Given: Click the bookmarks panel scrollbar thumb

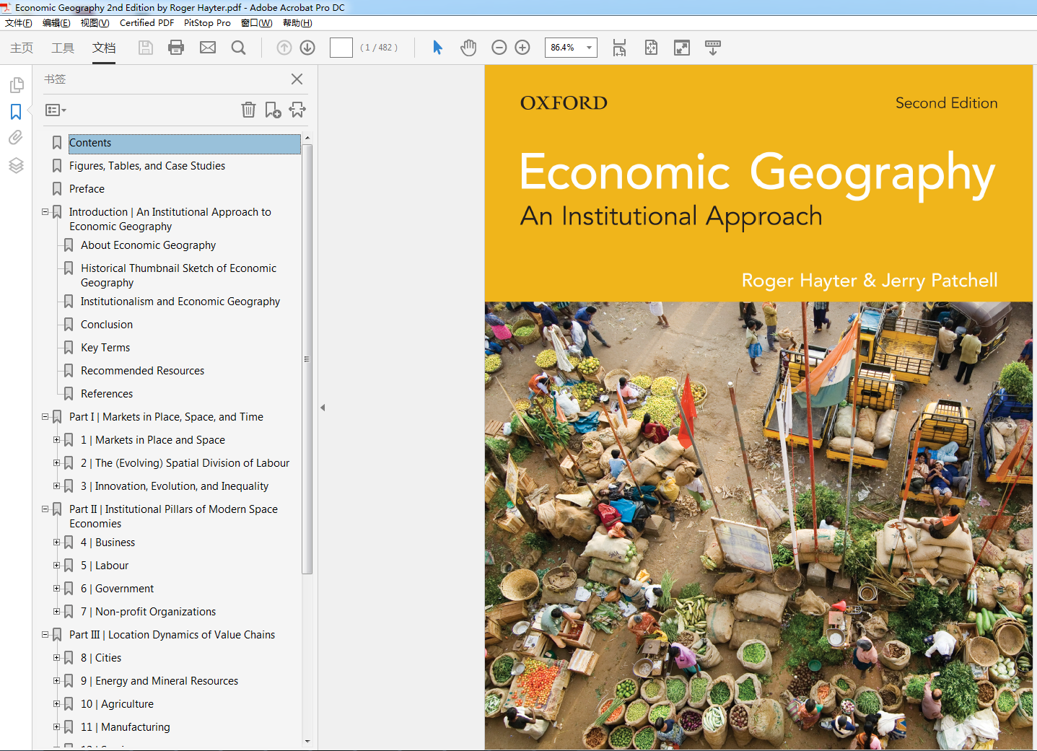Looking at the screenshot, I should 307,359.
